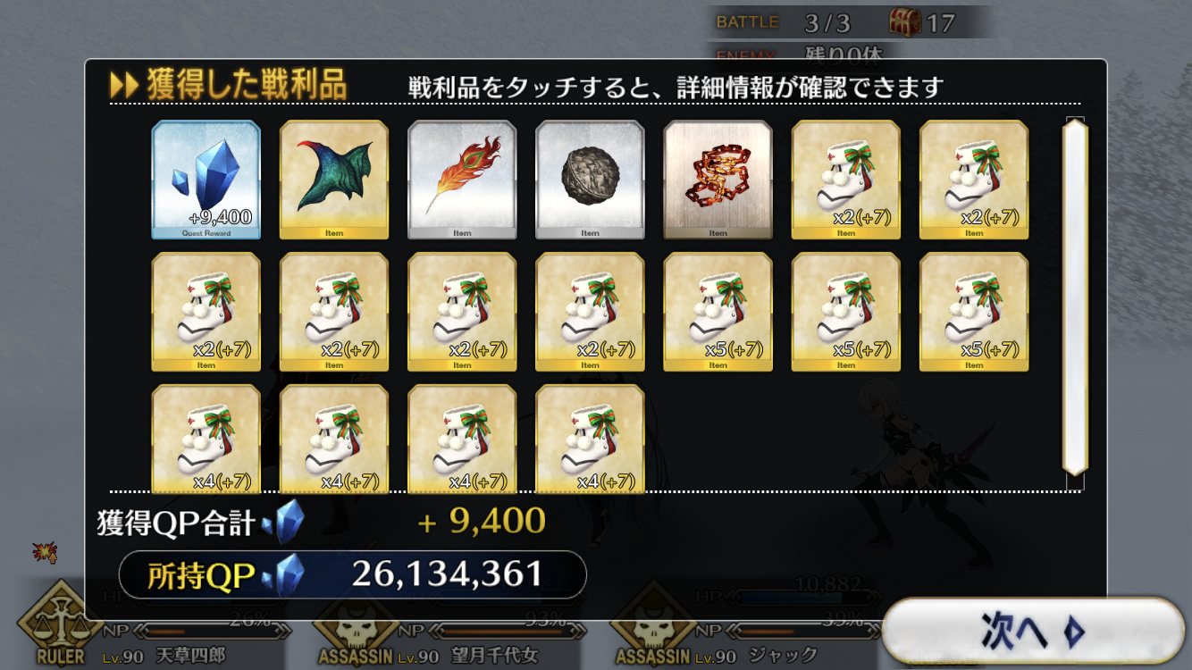Click the loot list vertical scrollbar
The width and height of the screenshot is (1192, 670).
coord(1073,297)
